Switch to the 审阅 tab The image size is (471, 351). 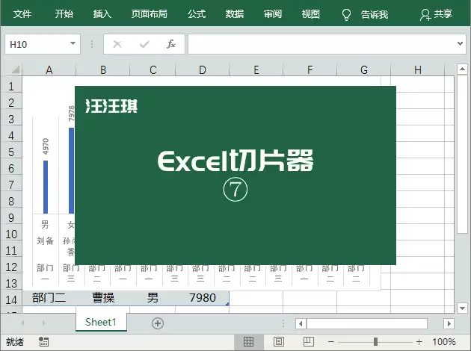point(273,13)
